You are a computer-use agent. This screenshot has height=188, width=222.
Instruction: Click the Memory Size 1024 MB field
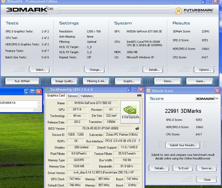click(79, 166)
